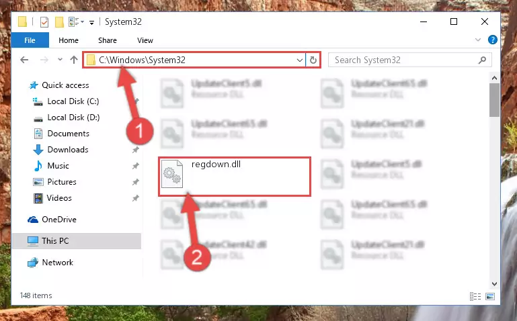Open recent locations dropdown arrow

tap(60, 60)
